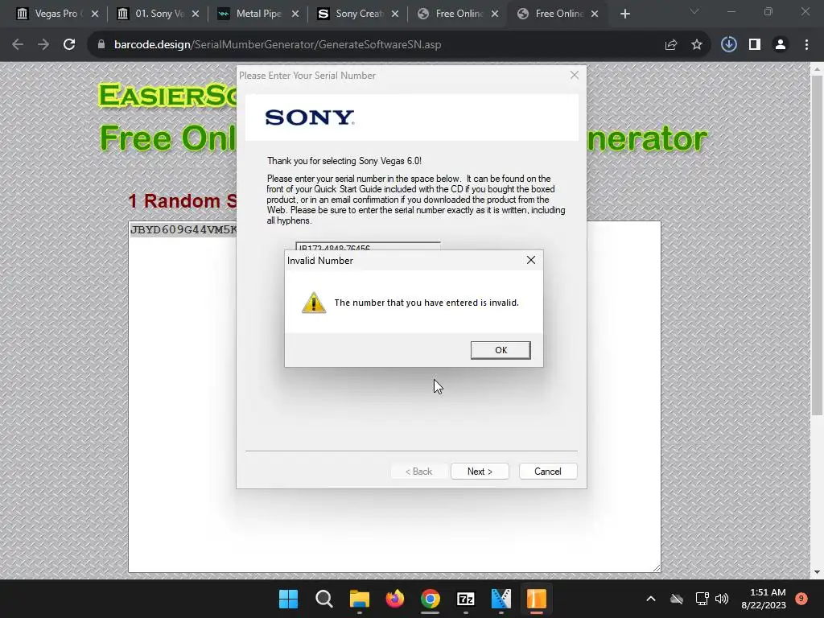Click Cancel in the Sony serial wizard

click(x=547, y=472)
